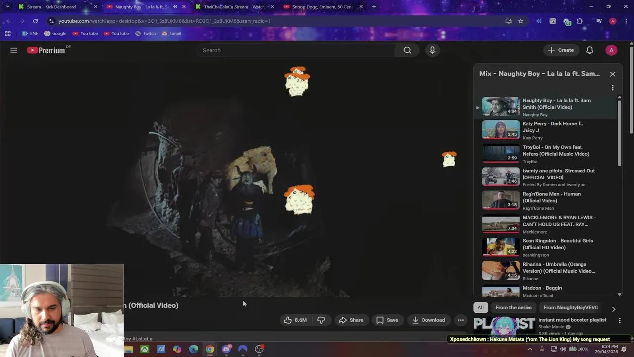Screen dimensions: 634x357
Task: Switch to Stream - Kick Dashboard tab
Action: tap(57, 7)
